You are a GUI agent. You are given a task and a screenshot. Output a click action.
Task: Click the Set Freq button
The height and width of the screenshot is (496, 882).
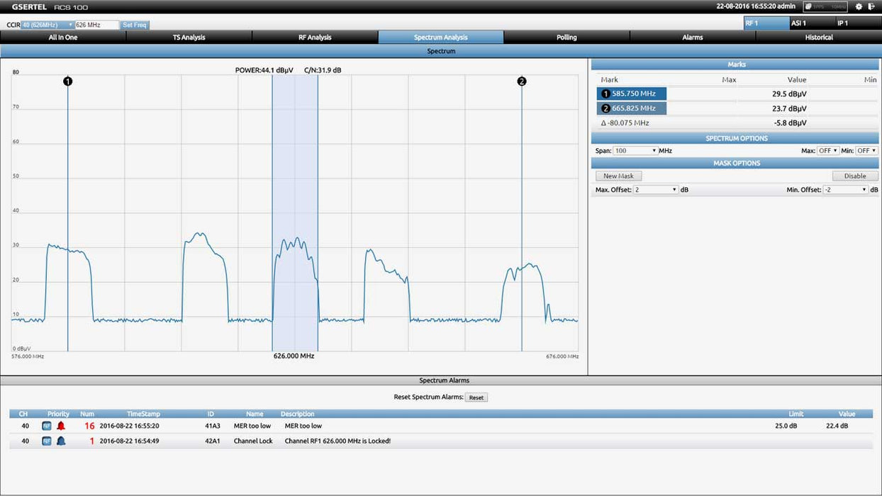[134, 25]
